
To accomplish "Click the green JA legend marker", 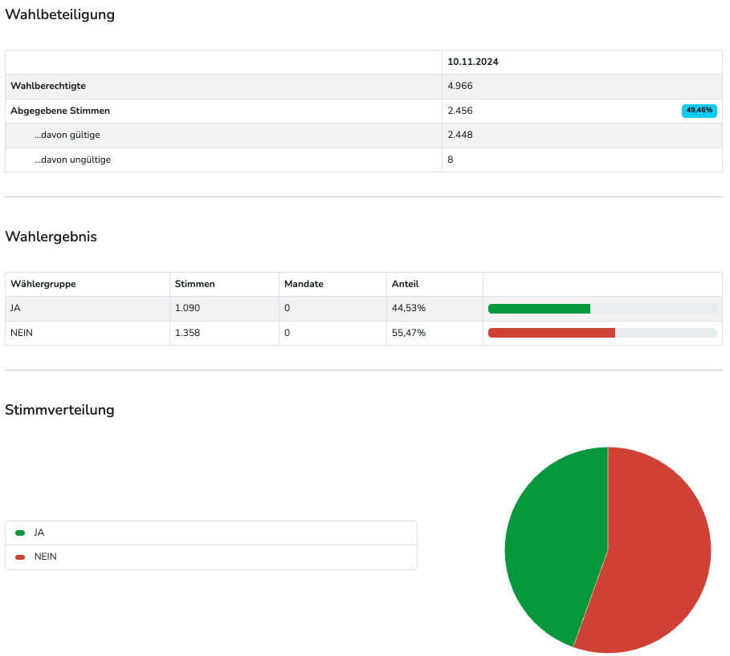I will [x=20, y=532].
